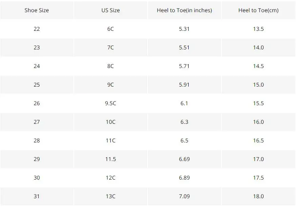Screen dimensions: 296x207
Task: Click the 10C US size cell
Action: (110, 122)
